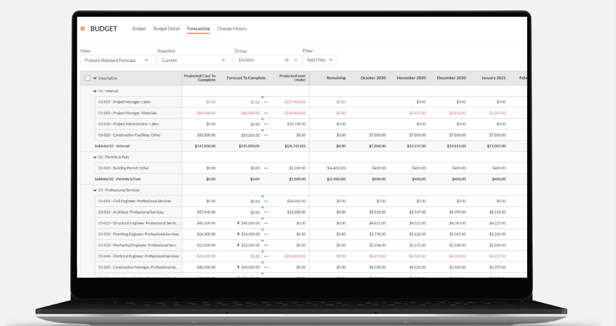
Task: Select row 03-040 - Electrical Engineer: Professional Services
Action: click(x=138, y=256)
